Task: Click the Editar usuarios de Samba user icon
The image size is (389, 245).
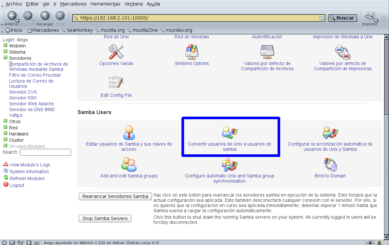Action: tap(129, 133)
